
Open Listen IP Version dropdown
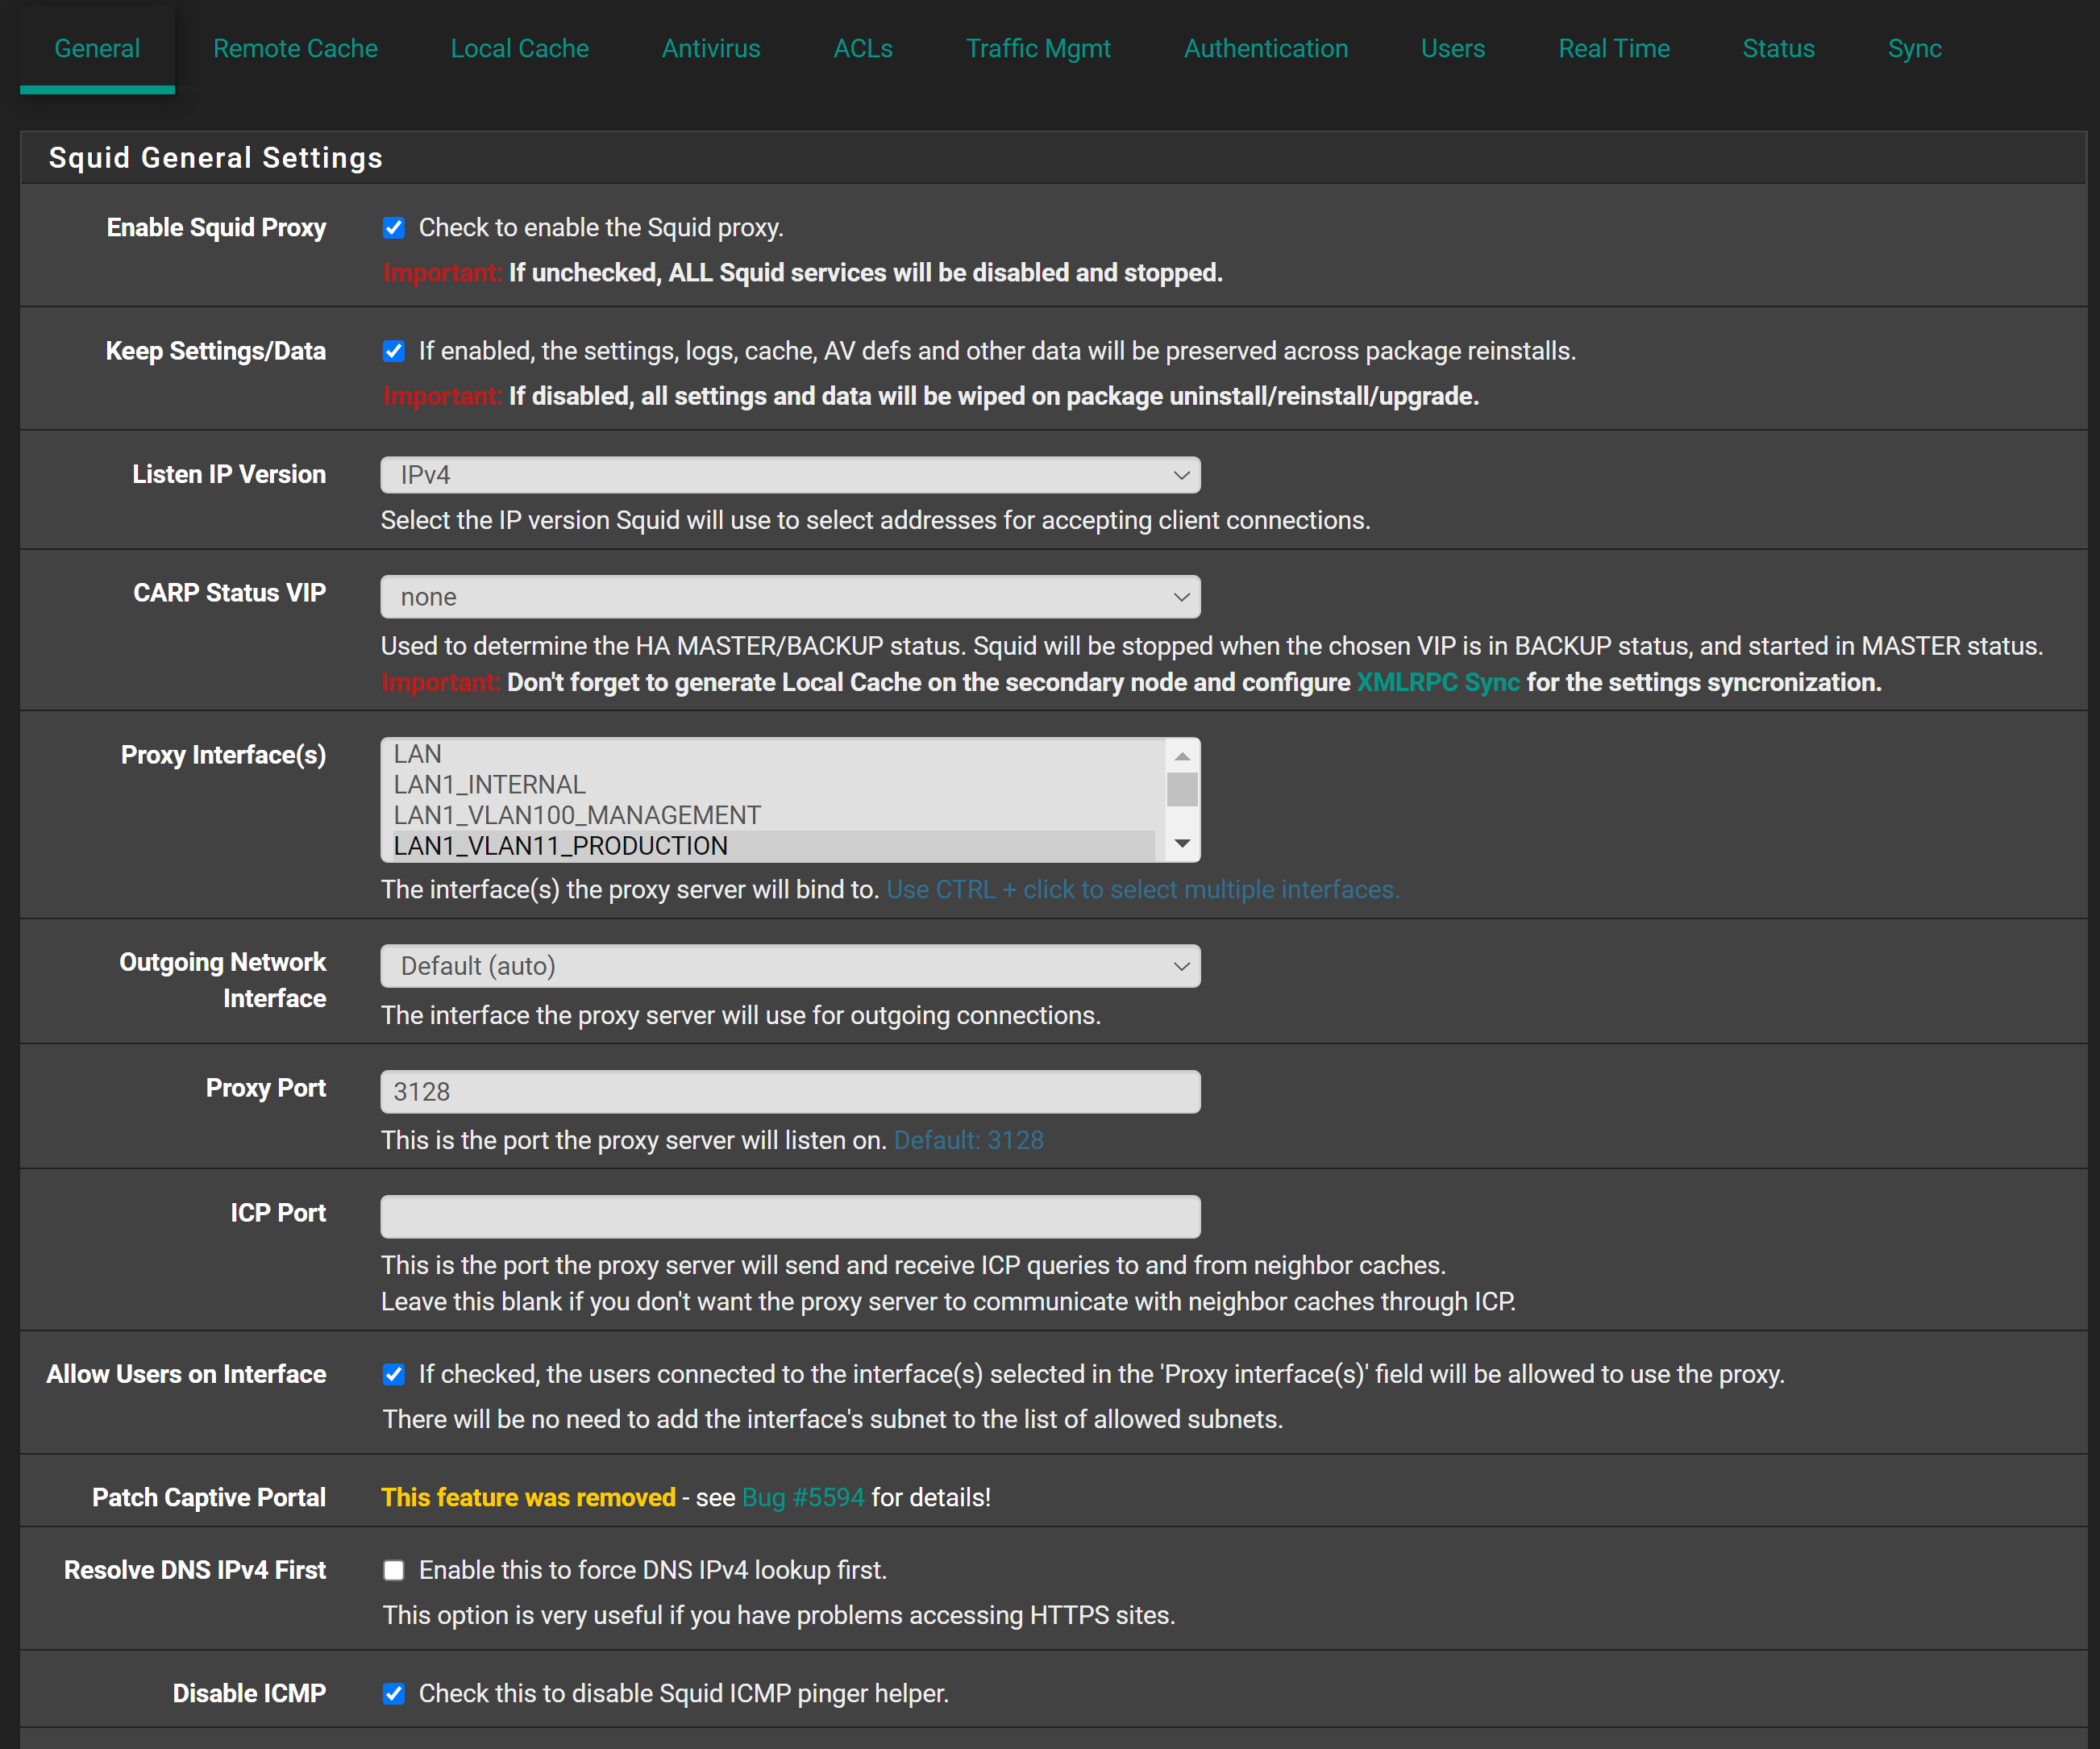(x=790, y=475)
